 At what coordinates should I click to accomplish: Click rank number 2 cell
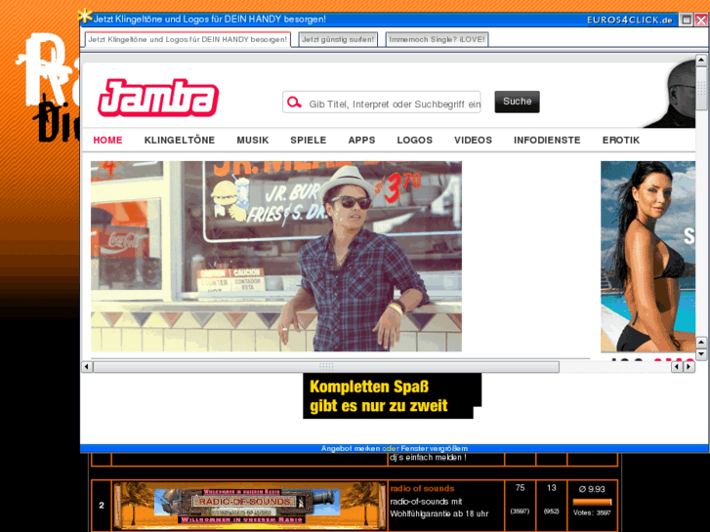[102, 506]
